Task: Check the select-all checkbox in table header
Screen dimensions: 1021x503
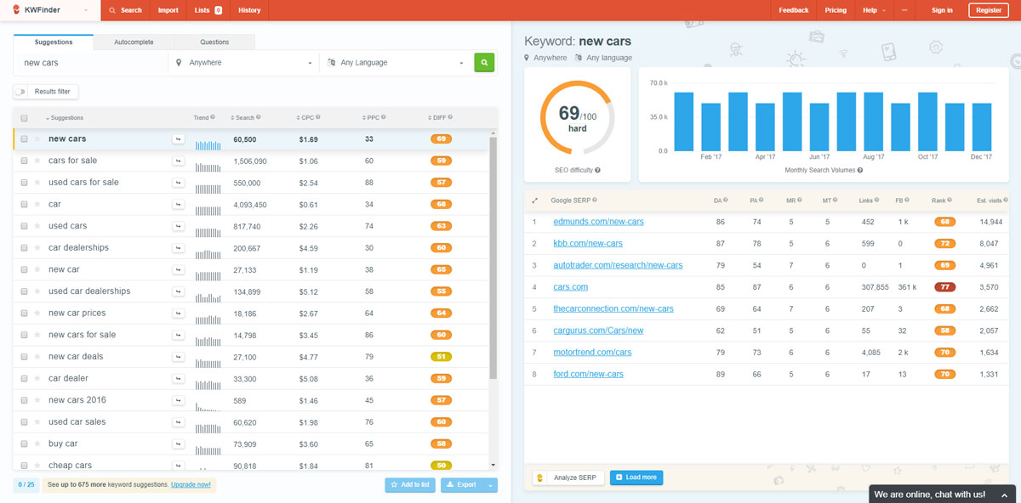Action: (24, 118)
